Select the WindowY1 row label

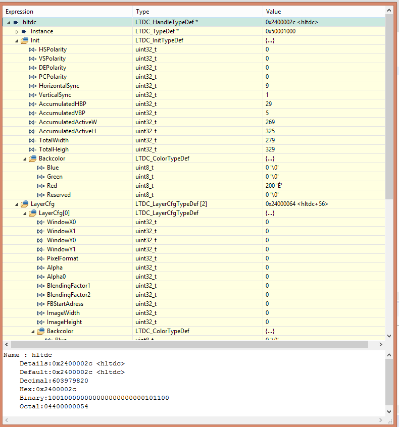pos(61,249)
